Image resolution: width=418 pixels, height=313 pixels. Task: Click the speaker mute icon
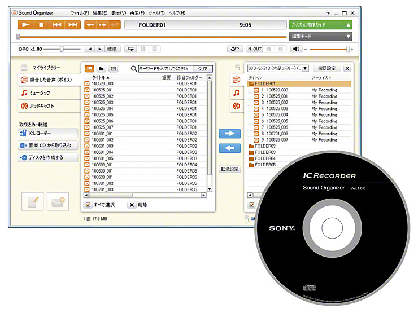click(297, 49)
